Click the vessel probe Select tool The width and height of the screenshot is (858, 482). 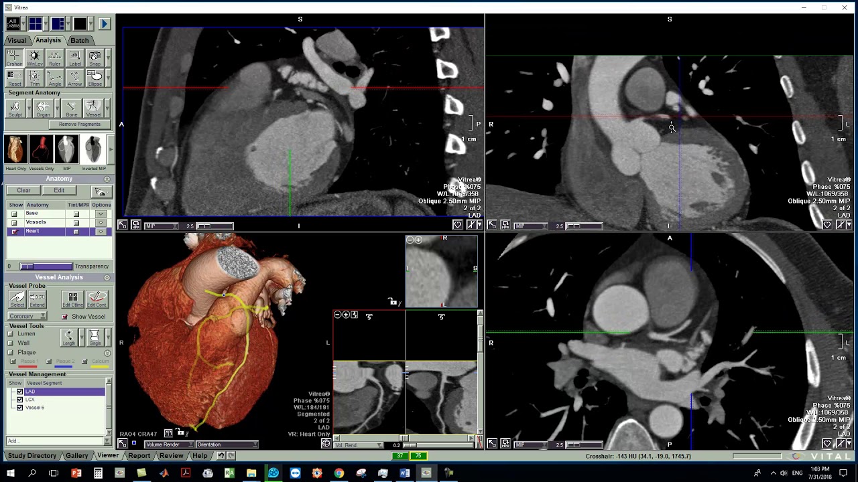pos(17,299)
